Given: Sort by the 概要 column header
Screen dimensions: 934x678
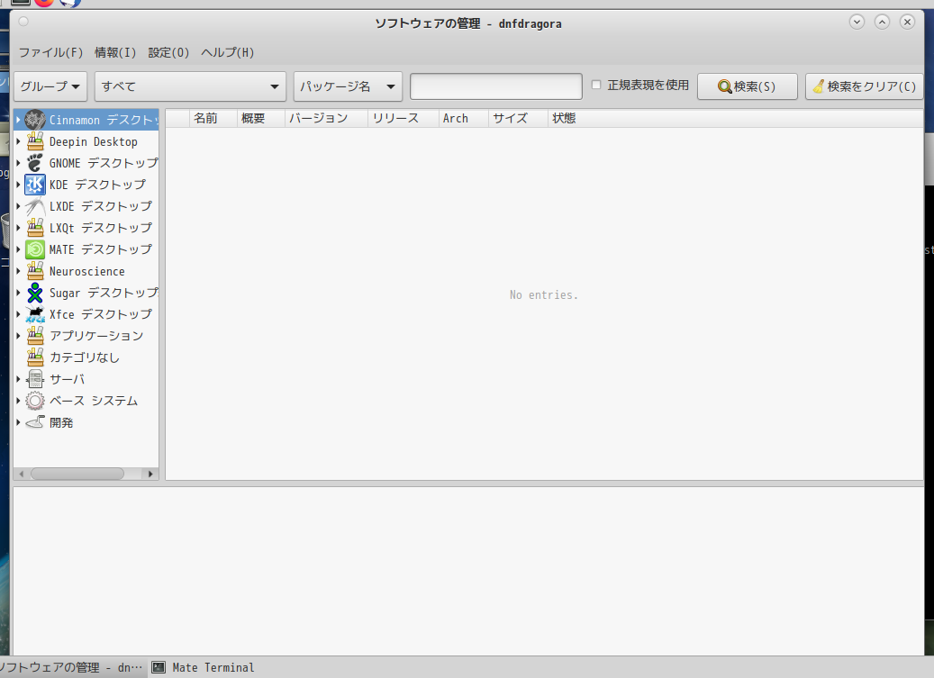Looking at the screenshot, I should [260, 119].
